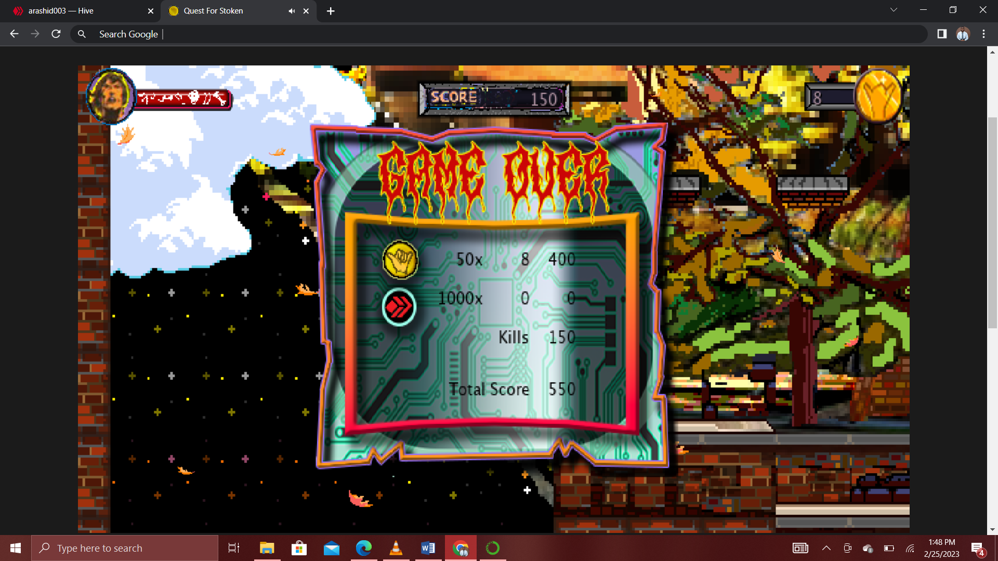Image resolution: width=998 pixels, height=561 pixels.
Task: Open the News and interests tray icon
Action: (800, 548)
